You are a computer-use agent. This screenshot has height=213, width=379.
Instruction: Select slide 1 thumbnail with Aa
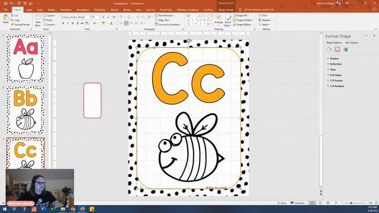[25, 58]
